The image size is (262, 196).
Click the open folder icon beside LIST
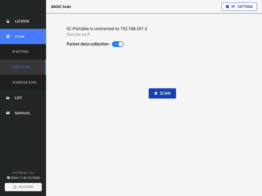[x=8, y=98]
